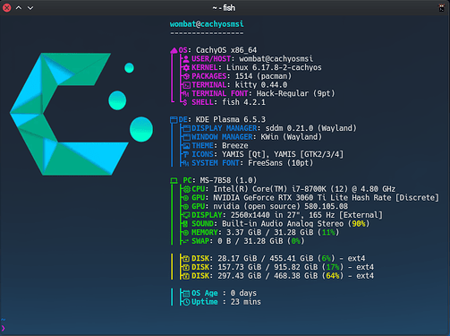Image resolution: width=450 pixels, height=336 pixels.
Task: Click the font icon beside TERMINAL FONT
Action: pos(186,93)
